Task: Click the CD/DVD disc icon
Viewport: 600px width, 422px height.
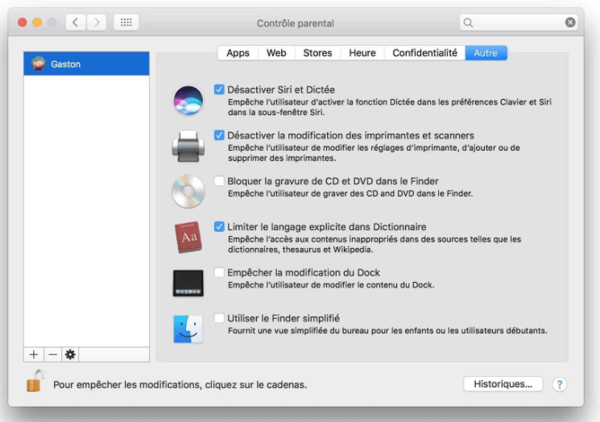Action: point(188,192)
